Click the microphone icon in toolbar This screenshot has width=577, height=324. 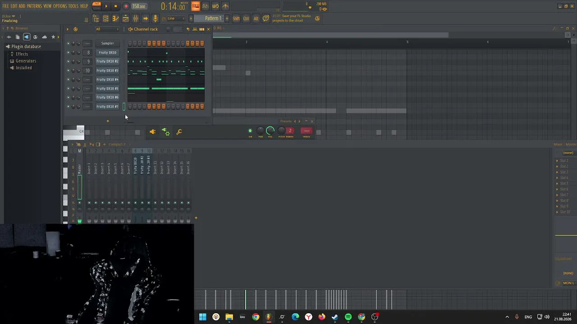tap(155, 18)
